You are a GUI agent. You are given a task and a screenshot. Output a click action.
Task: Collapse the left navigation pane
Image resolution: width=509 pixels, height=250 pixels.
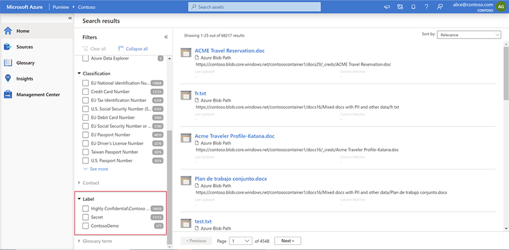[x=70, y=18]
